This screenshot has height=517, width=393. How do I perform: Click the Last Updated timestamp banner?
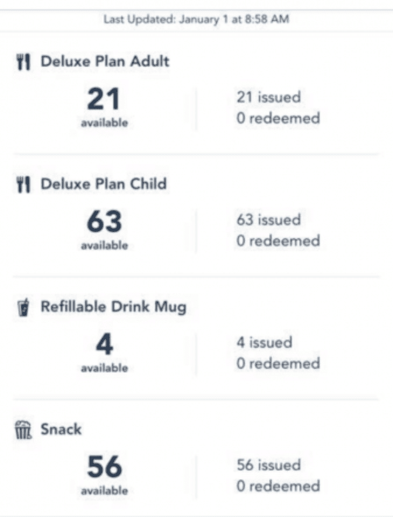tap(196, 20)
